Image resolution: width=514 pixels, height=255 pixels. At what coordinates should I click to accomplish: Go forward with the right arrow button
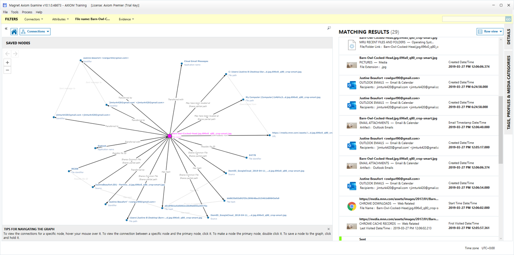click(15, 54)
